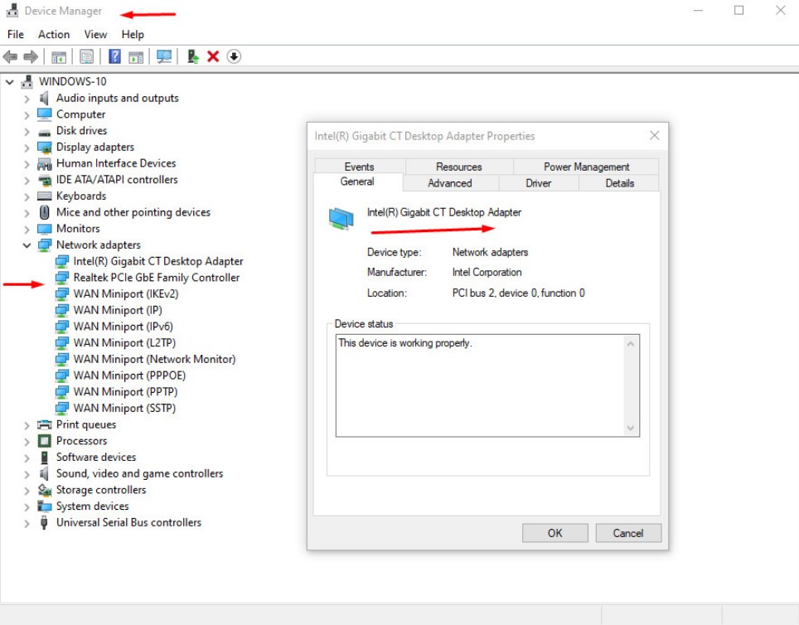Click OK in the Properties dialog

[555, 533]
